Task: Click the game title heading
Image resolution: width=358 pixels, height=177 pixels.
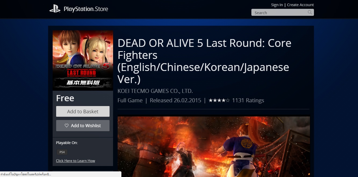Action: tap(204, 61)
